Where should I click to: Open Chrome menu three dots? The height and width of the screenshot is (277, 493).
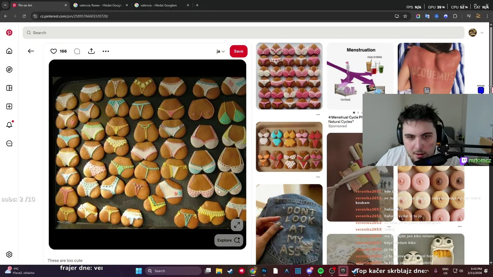[x=487, y=16]
